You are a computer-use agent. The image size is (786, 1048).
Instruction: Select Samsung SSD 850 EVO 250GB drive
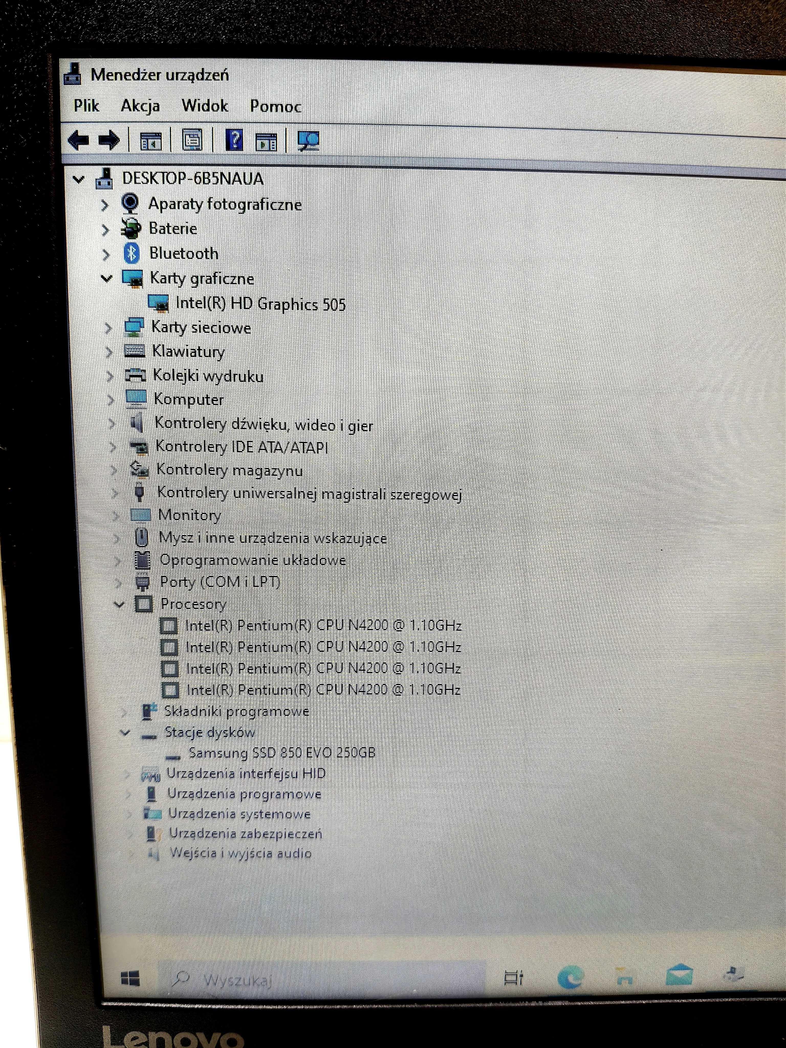(282, 752)
